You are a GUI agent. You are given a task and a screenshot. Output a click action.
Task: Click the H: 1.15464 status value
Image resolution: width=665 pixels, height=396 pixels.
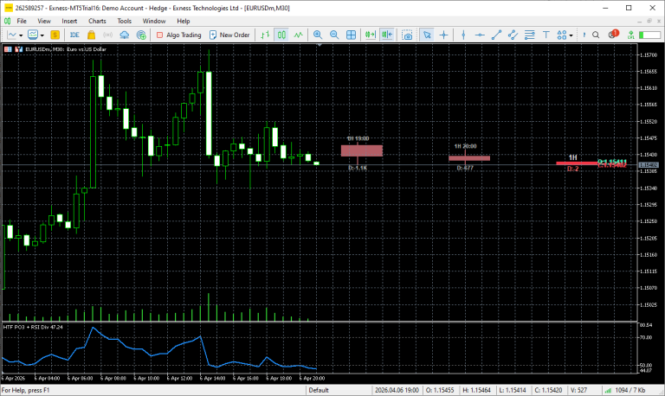pos(476,390)
